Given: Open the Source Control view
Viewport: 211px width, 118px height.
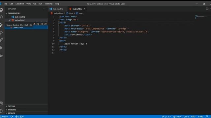Looking at the screenshot, I should point(1,25).
